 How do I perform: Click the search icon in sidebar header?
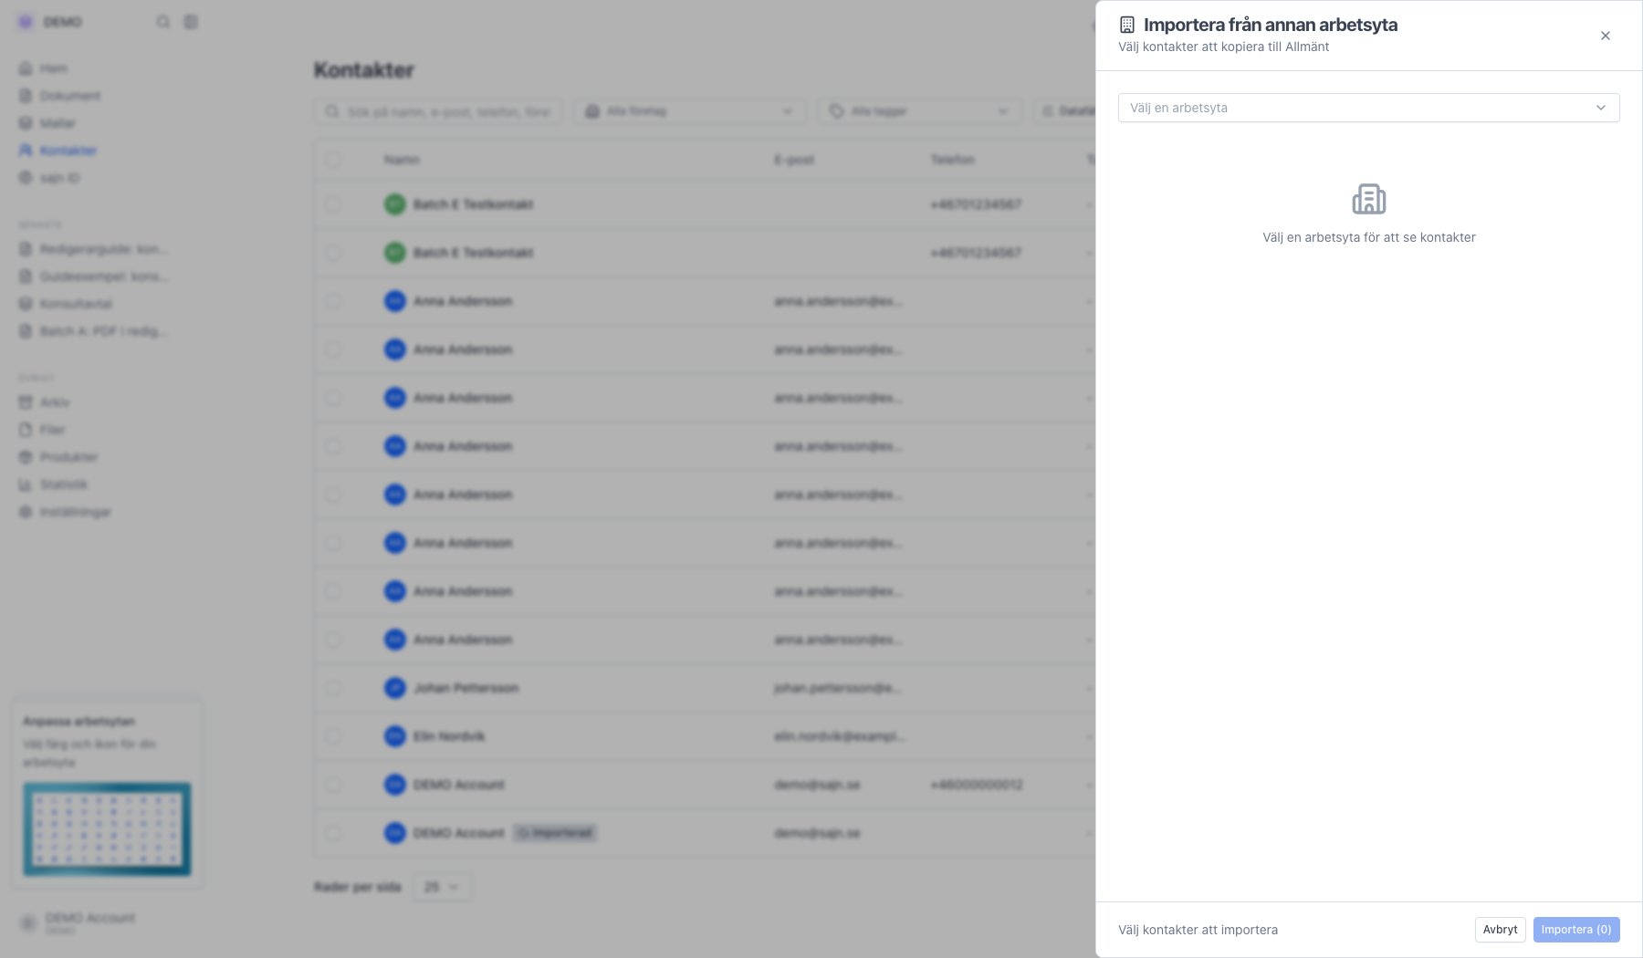[163, 22]
